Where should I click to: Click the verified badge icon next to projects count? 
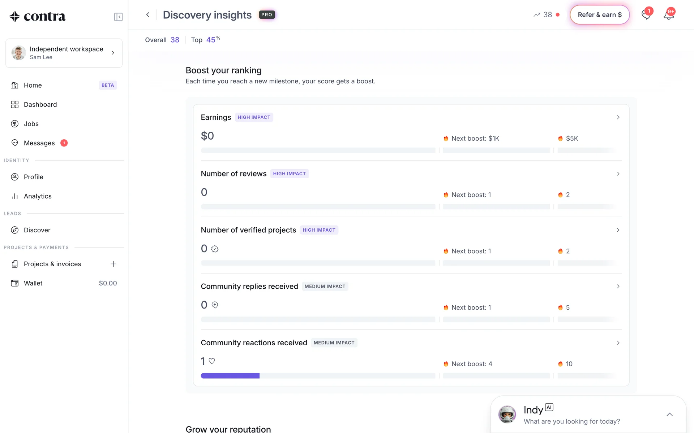(215, 249)
